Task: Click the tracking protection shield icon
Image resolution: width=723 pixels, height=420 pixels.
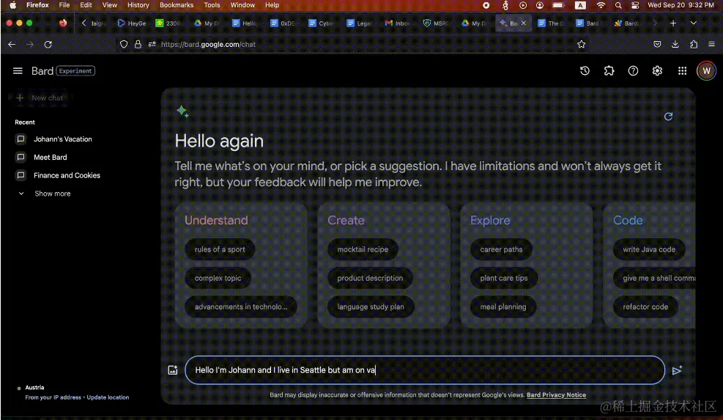Action: pos(124,44)
